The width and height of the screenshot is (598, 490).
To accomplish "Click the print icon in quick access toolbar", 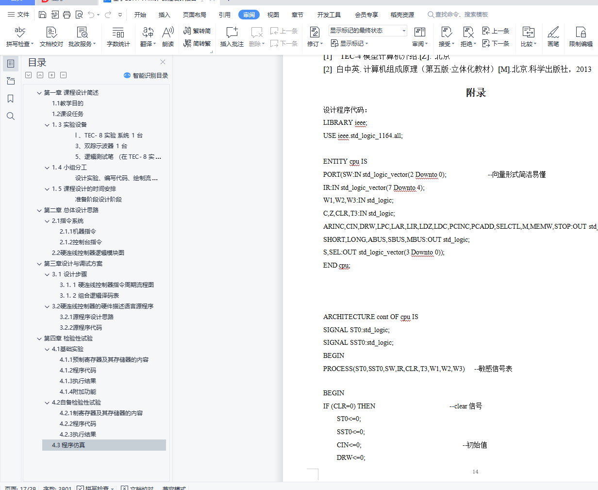I will tap(66, 15).
